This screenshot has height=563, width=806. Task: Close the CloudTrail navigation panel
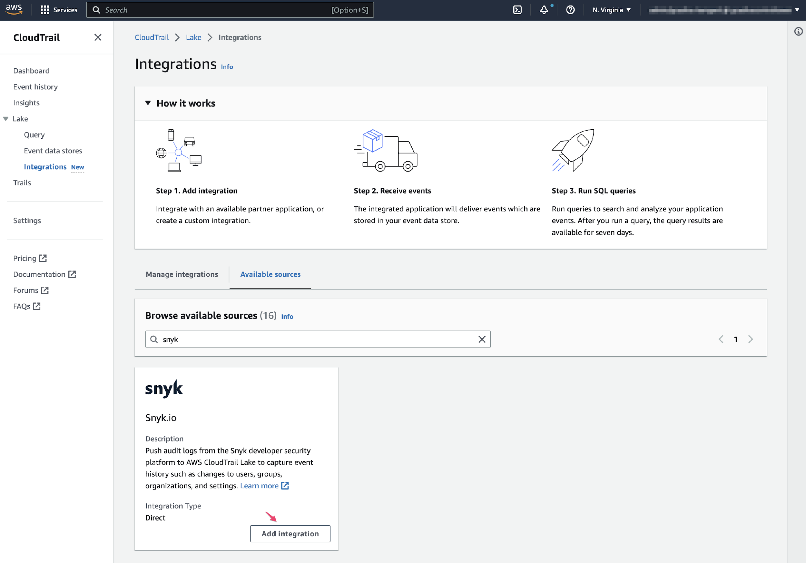[98, 37]
